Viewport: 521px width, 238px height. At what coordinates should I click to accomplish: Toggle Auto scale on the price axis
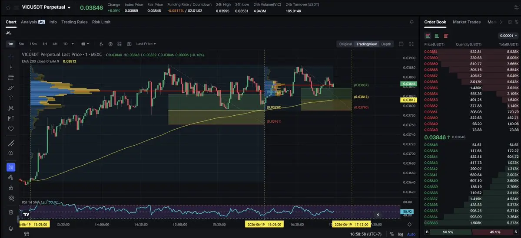point(411,234)
